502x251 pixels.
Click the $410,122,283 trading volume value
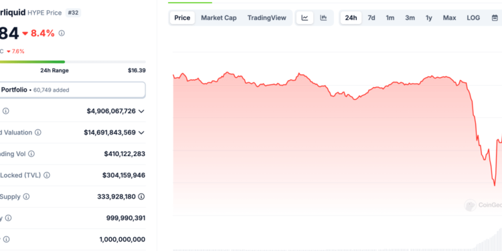(124, 154)
